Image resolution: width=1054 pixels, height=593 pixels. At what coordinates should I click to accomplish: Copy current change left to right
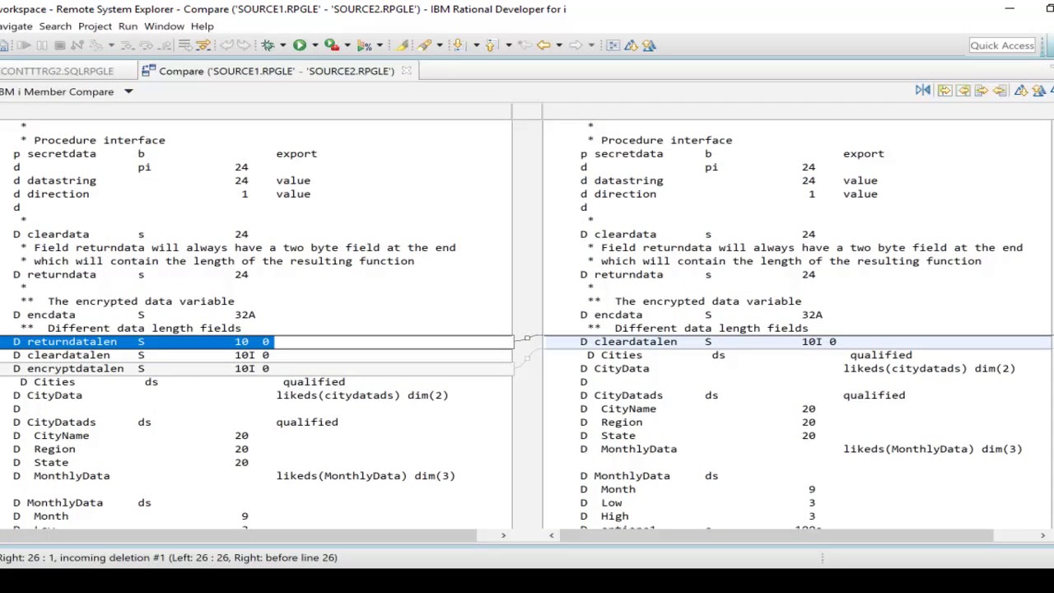pyautogui.click(x=982, y=91)
